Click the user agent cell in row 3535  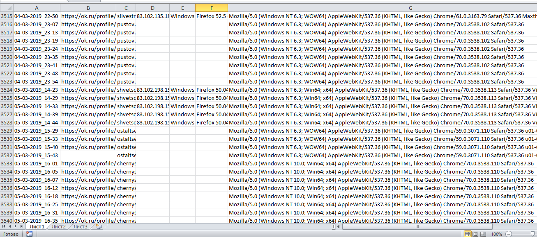click(383, 180)
